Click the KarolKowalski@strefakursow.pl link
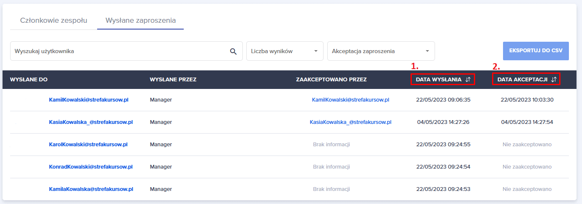Viewport: 582px width, 204px height. click(x=88, y=145)
